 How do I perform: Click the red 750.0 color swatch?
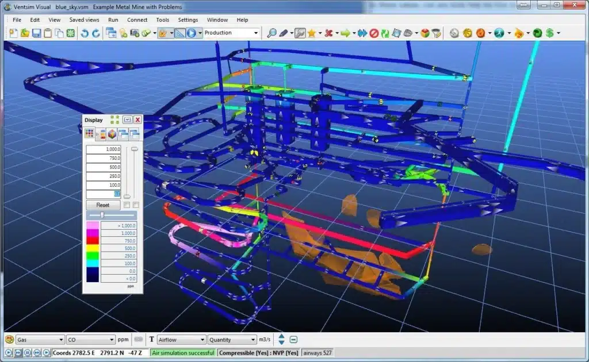click(x=92, y=241)
